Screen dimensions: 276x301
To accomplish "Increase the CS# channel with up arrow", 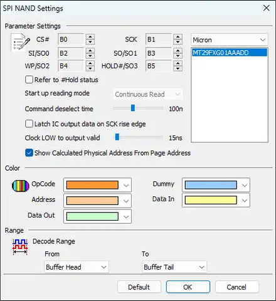I will pyautogui.click(x=90, y=37).
